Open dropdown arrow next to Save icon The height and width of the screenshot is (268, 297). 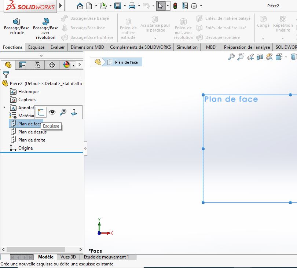click(125, 5)
